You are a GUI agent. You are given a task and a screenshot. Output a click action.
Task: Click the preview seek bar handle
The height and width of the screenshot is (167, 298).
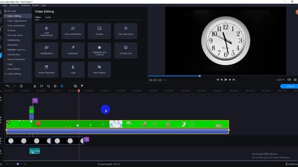pyautogui.click(x=200, y=76)
